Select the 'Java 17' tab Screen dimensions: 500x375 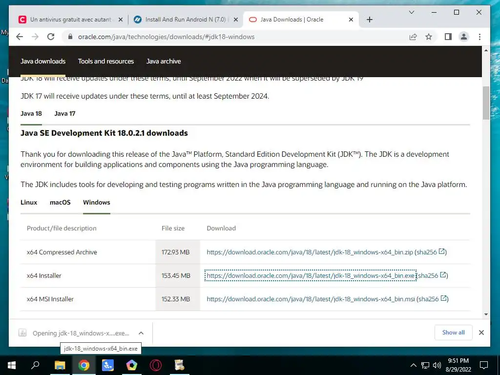pyautogui.click(x=65, y=113)
